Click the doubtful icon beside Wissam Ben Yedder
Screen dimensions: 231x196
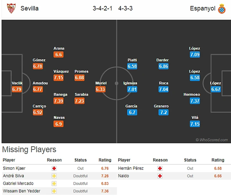[54, 191]
